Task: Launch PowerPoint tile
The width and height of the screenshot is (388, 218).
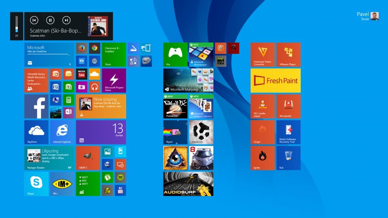Action: pyautogui.click(x=55, y=74)
